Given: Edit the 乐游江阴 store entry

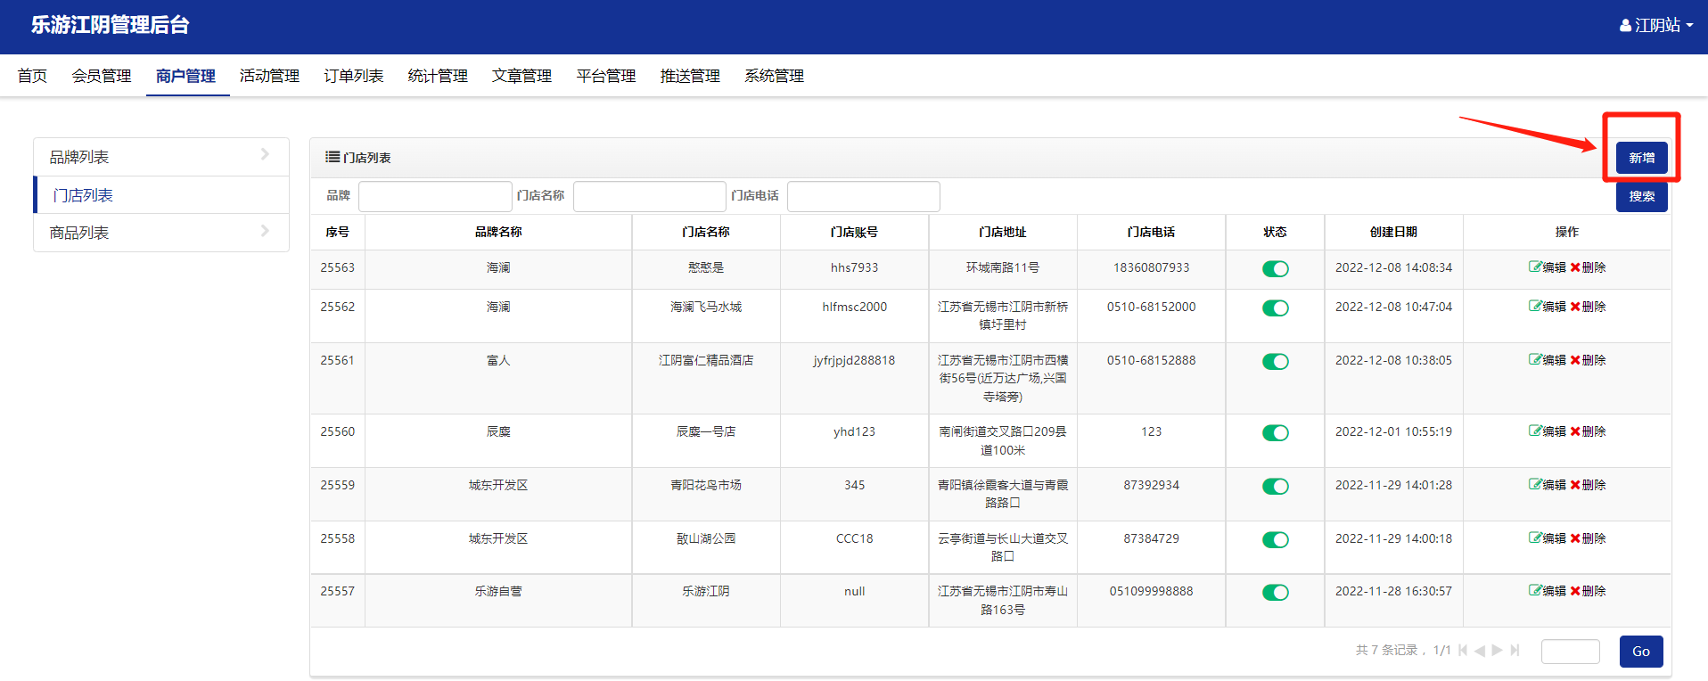Looking at the screenshot, I should pyautogui.click(x=1547, y=591).
